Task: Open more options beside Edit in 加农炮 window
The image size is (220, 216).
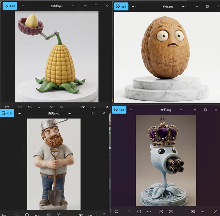Action: point(22,6)
